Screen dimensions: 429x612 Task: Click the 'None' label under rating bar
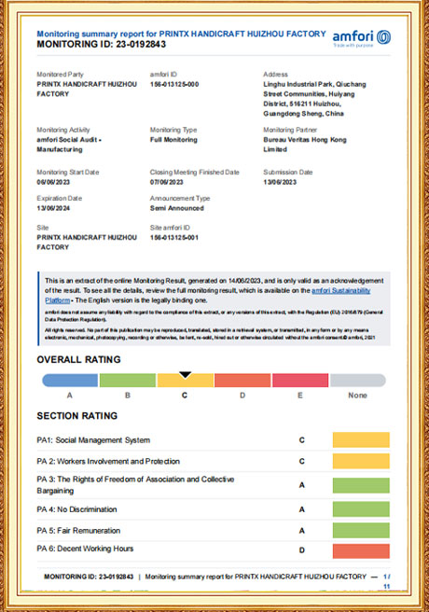(357, 396)
